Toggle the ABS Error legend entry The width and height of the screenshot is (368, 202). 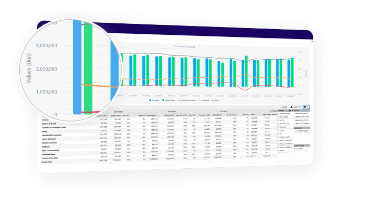tap(204, 100)
